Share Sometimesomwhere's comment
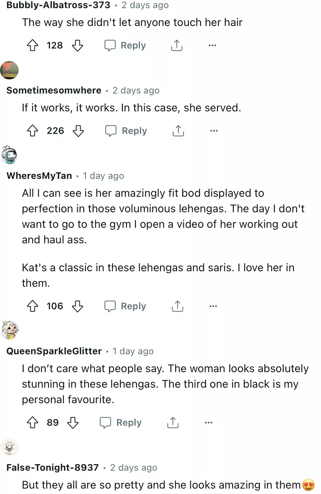The width and height of the screenshot is (321, 494). (178, 131)
